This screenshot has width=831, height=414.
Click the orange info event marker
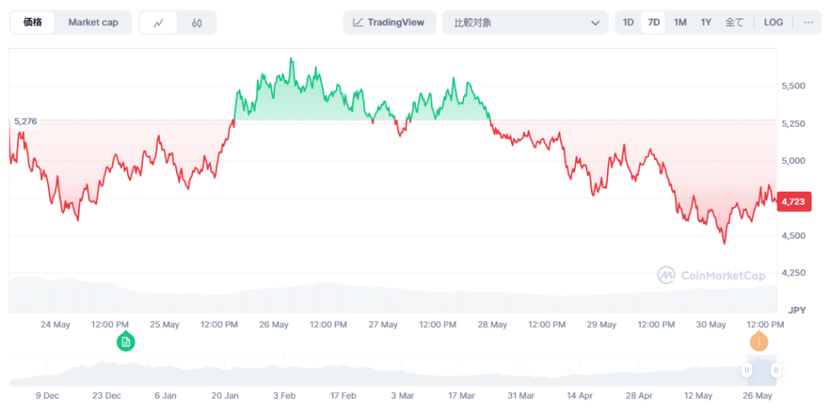[760, 342]
